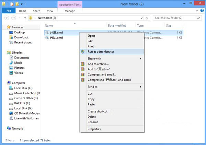Switch to the Share ribbon tab
Image resolution: width=206 pixels, height=145 pixels.
coord(36,11)
